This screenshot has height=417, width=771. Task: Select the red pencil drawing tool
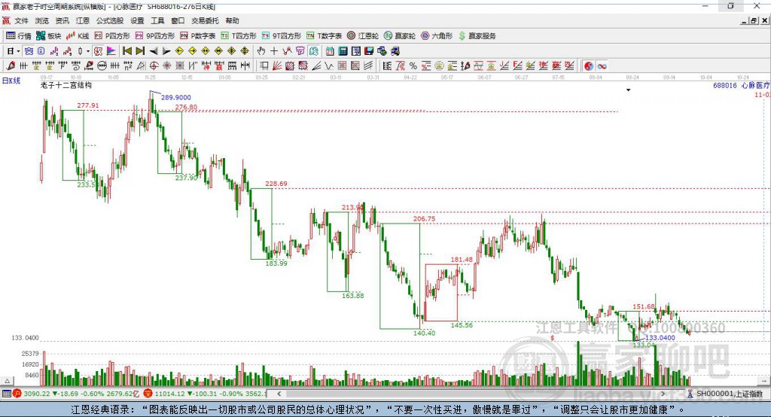[11, 66]
